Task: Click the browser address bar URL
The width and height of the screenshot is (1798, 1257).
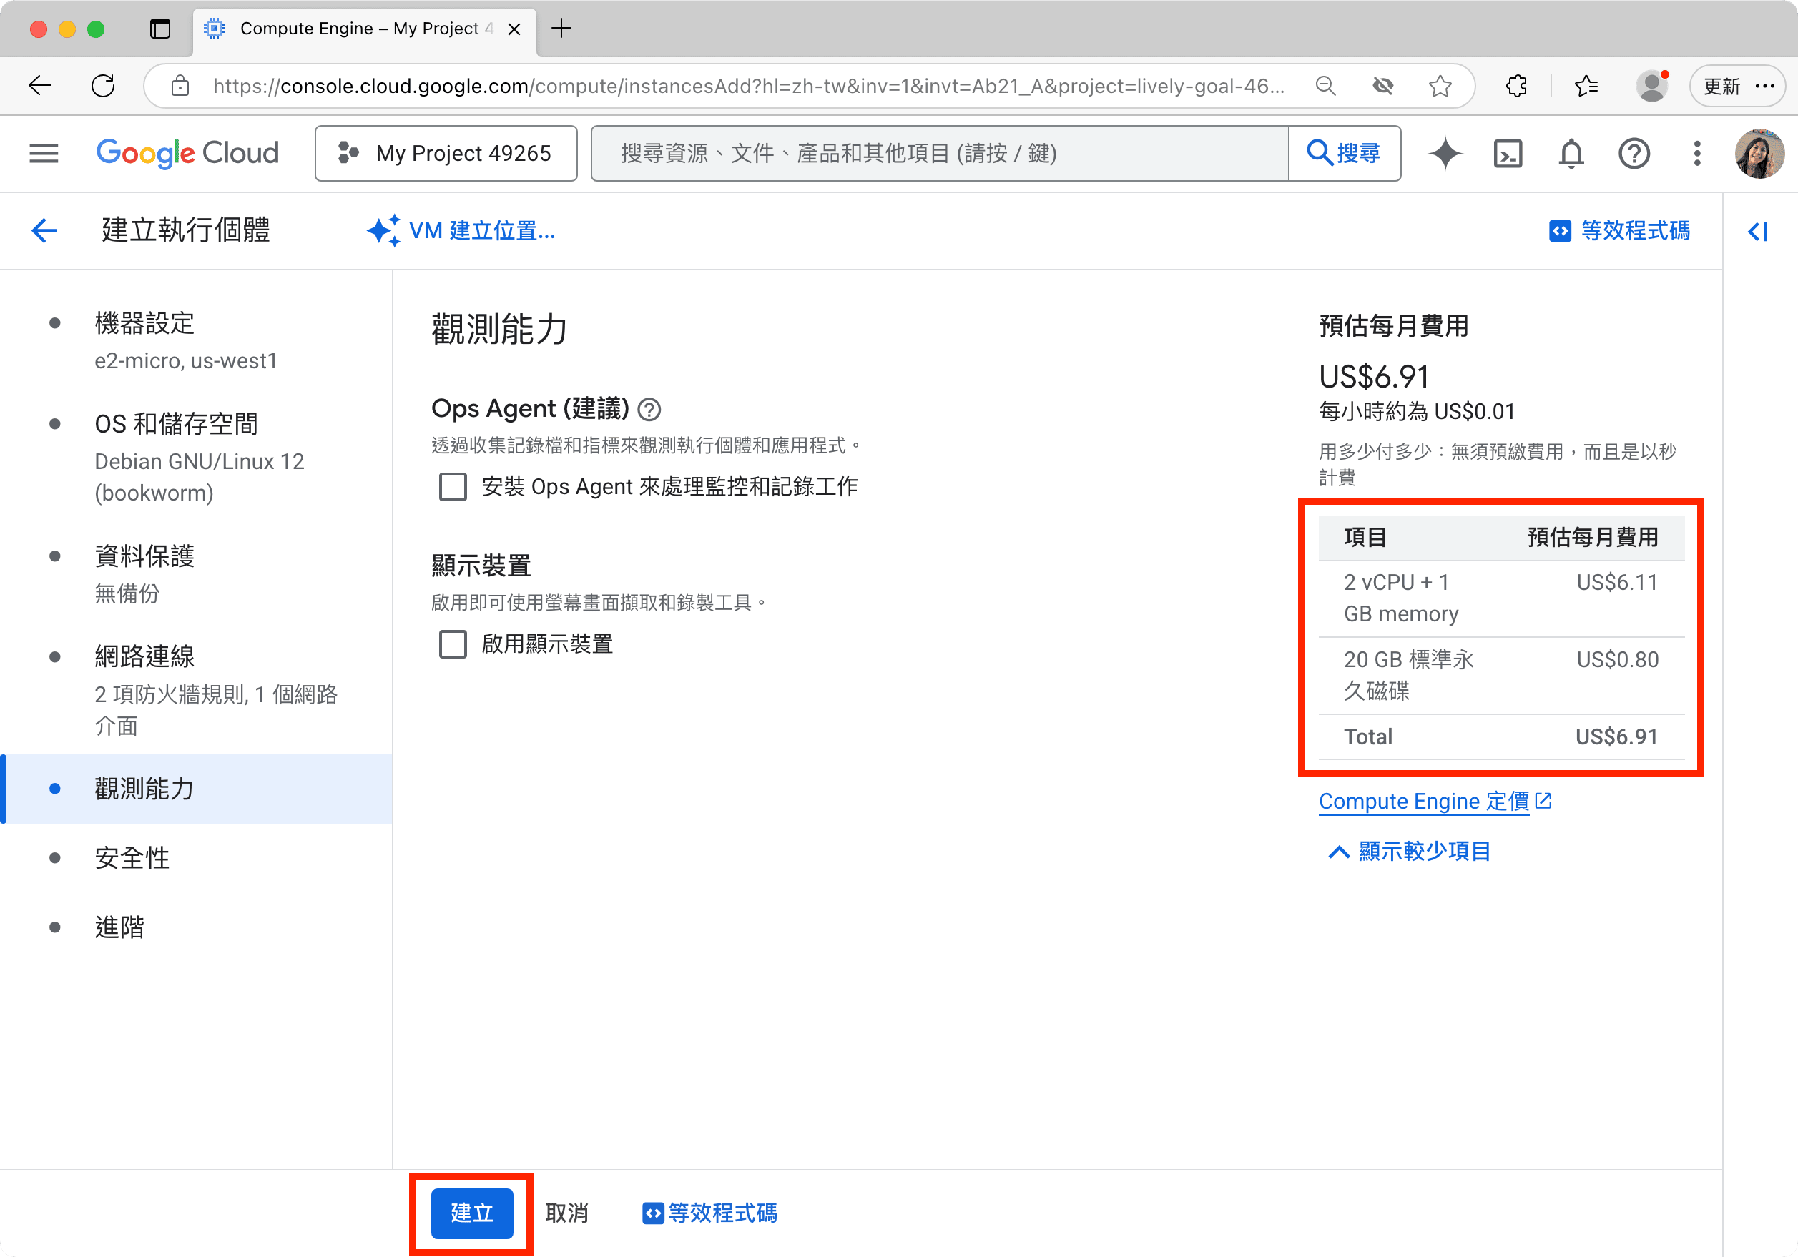Action: click(x=748, y=85)
